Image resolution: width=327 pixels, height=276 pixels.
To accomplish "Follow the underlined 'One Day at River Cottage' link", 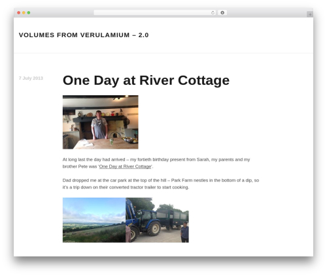I will click(x=125, y=166).
